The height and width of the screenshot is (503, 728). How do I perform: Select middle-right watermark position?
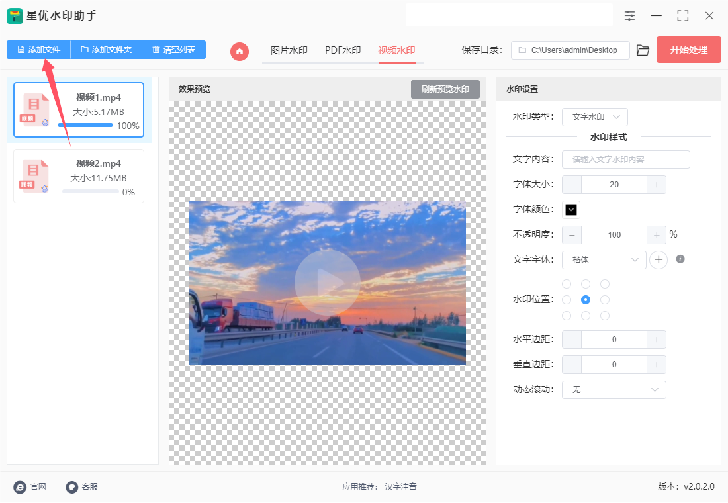[604, 300]
